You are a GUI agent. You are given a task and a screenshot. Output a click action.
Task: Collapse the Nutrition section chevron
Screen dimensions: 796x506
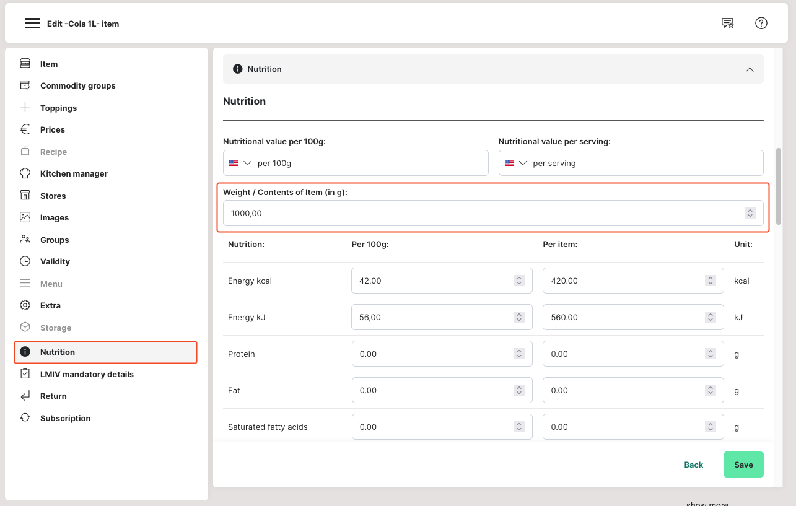pyautogui.click(x=750, y=69)
